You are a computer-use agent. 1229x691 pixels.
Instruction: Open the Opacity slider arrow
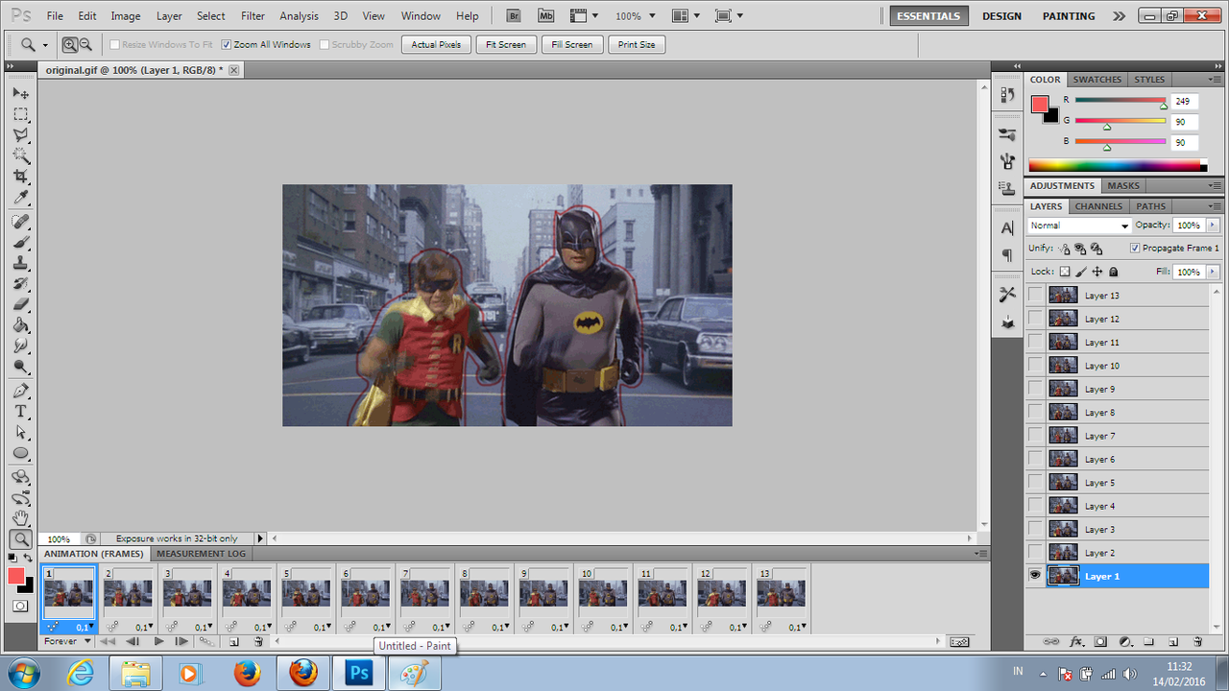click(1212, 225)
